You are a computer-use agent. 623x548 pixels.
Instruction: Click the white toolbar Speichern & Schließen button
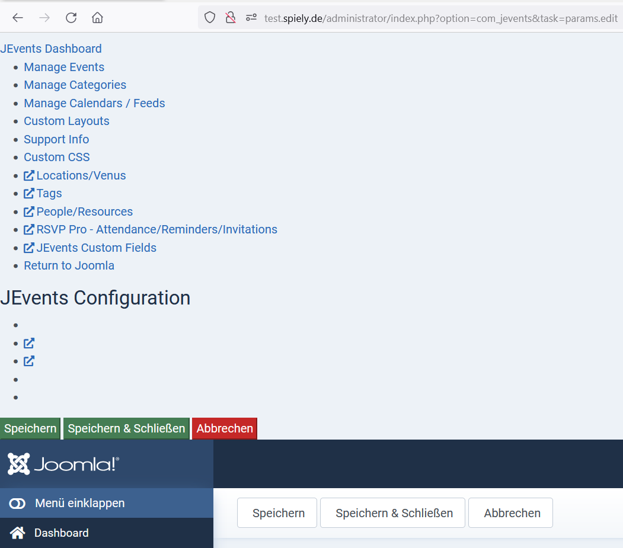pos(392,513)
